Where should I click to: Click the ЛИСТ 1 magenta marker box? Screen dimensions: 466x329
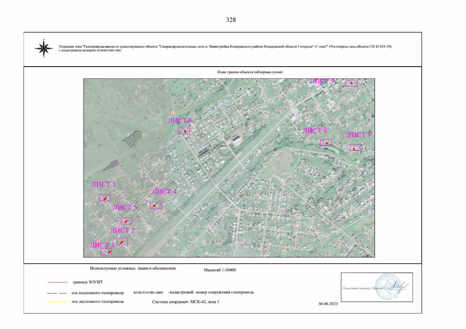pos(105,198)
